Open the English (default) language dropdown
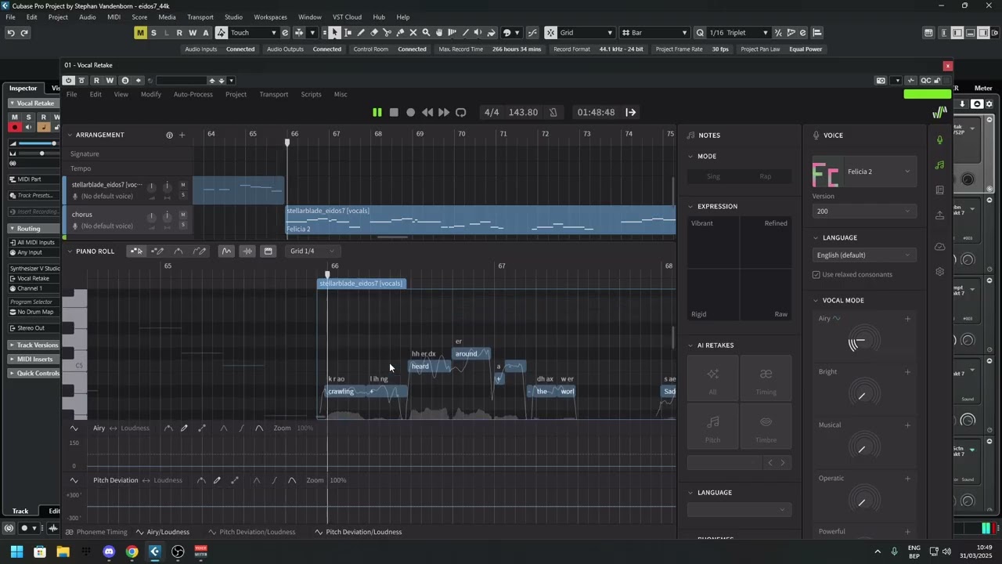 [863, 255]
